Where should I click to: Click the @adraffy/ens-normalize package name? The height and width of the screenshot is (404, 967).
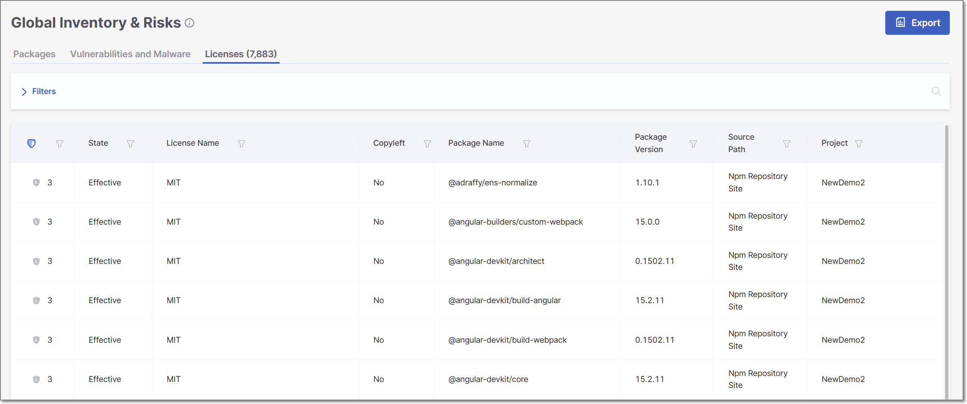tap(492, 183)
